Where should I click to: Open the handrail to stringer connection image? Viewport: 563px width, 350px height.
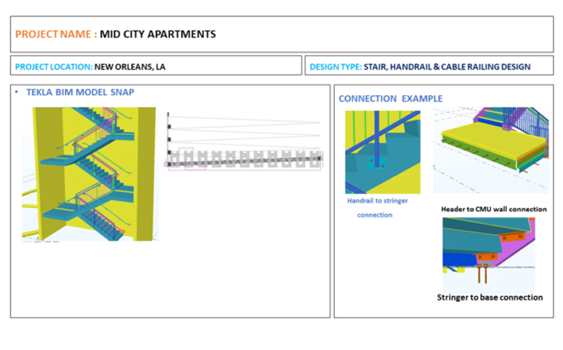(x=383, y=152)
